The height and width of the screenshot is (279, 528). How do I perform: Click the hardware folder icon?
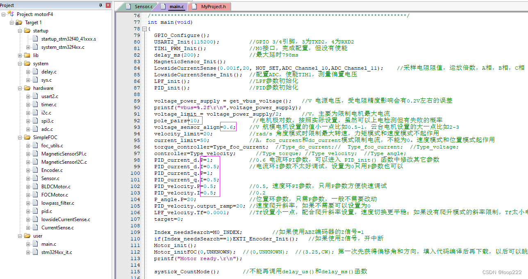[x=27, y=88]
